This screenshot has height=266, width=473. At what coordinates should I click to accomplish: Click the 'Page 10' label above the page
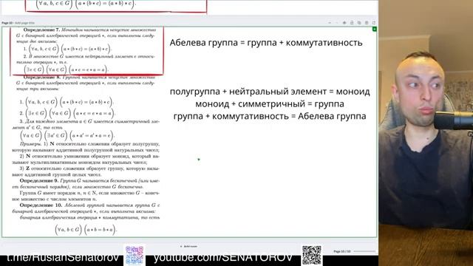point(7,23)
